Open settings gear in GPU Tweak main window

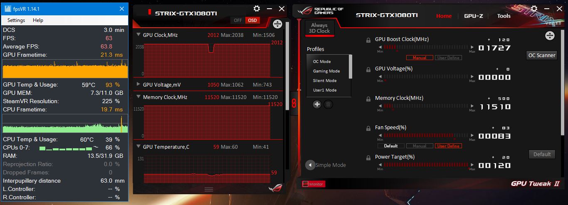tap(534, 8)
